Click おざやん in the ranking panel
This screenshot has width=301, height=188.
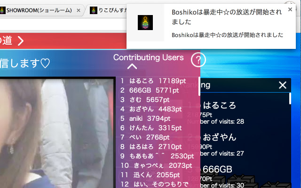pyautogui.click(x=219, y=137)
